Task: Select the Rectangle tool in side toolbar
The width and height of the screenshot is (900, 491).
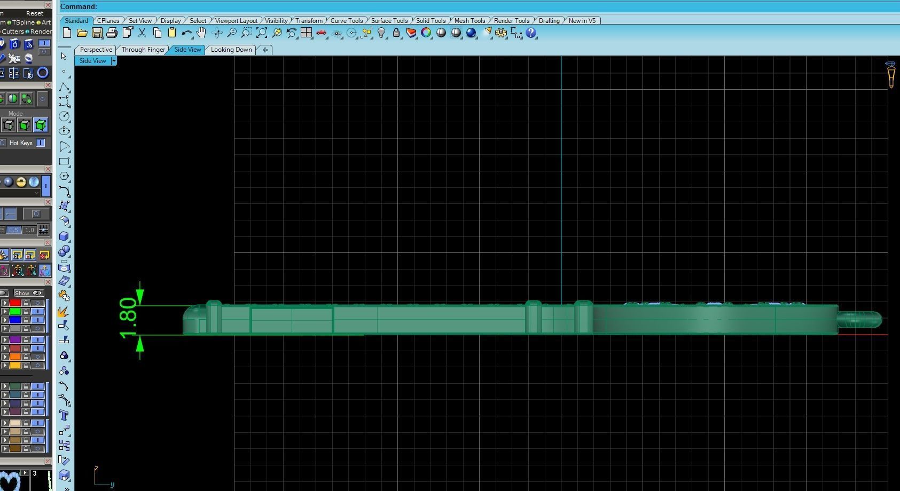Action: tap(64, 161)
